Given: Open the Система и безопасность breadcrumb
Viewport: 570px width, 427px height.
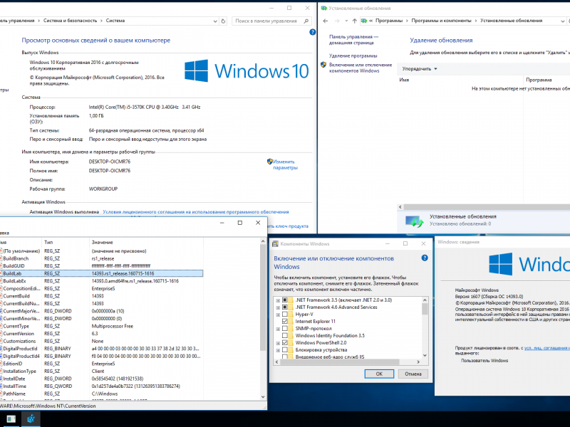Looking at the screenshot, I should [70, 21].
